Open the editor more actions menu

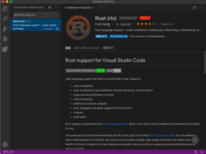point(201,7)
